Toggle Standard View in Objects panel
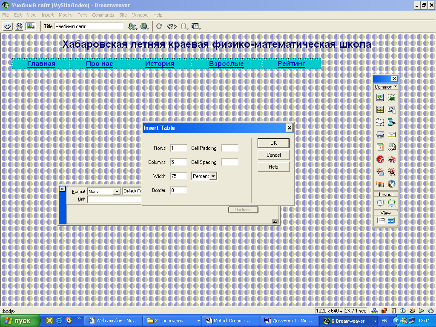Viewport: 436px width, 327px height. [381, 221]
